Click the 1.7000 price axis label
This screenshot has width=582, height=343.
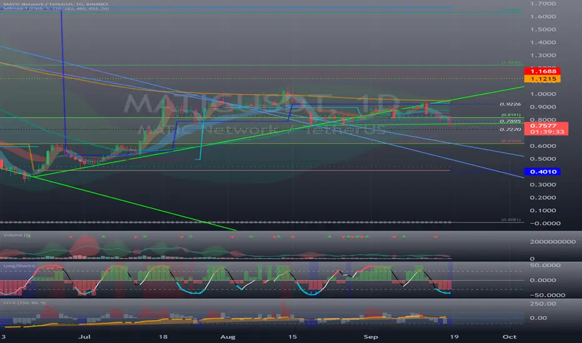543,4
